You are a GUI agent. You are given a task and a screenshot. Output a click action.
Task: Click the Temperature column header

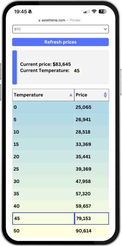coord(43,95)
